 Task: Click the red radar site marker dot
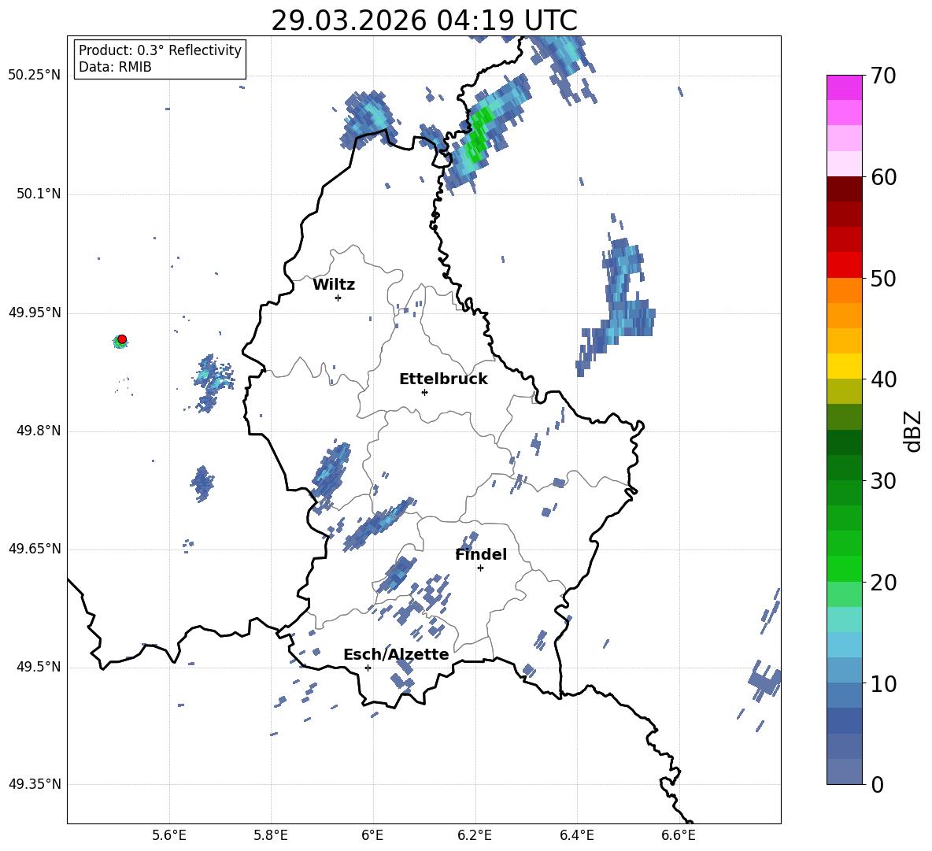122,339
